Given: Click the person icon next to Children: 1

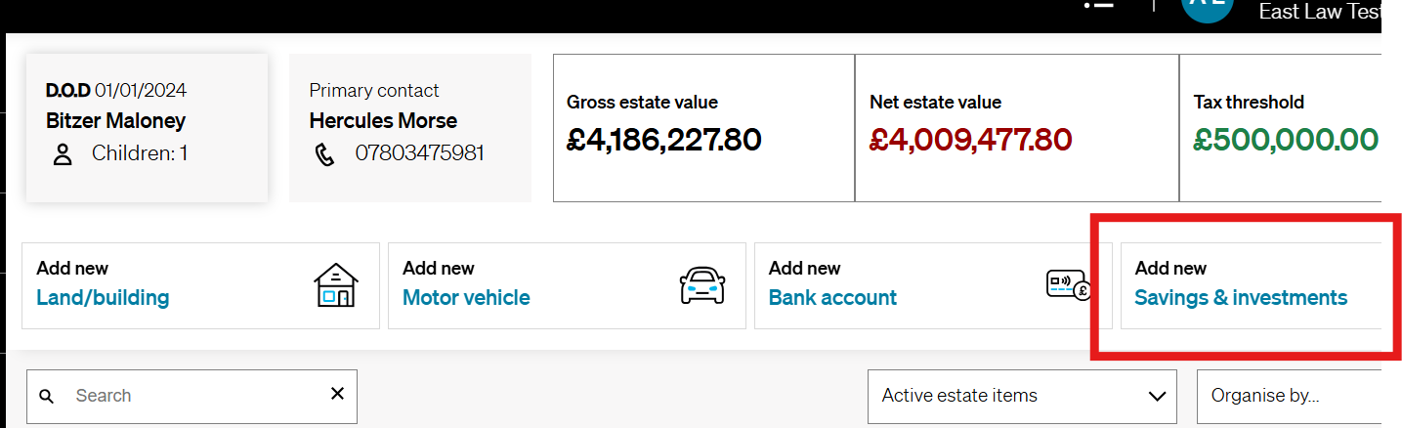Looking at the screenshot, I should click(63, 153).
